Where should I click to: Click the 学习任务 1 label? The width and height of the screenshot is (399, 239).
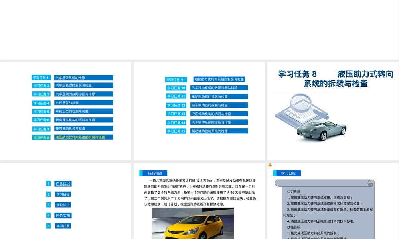(x=41, y=78)
